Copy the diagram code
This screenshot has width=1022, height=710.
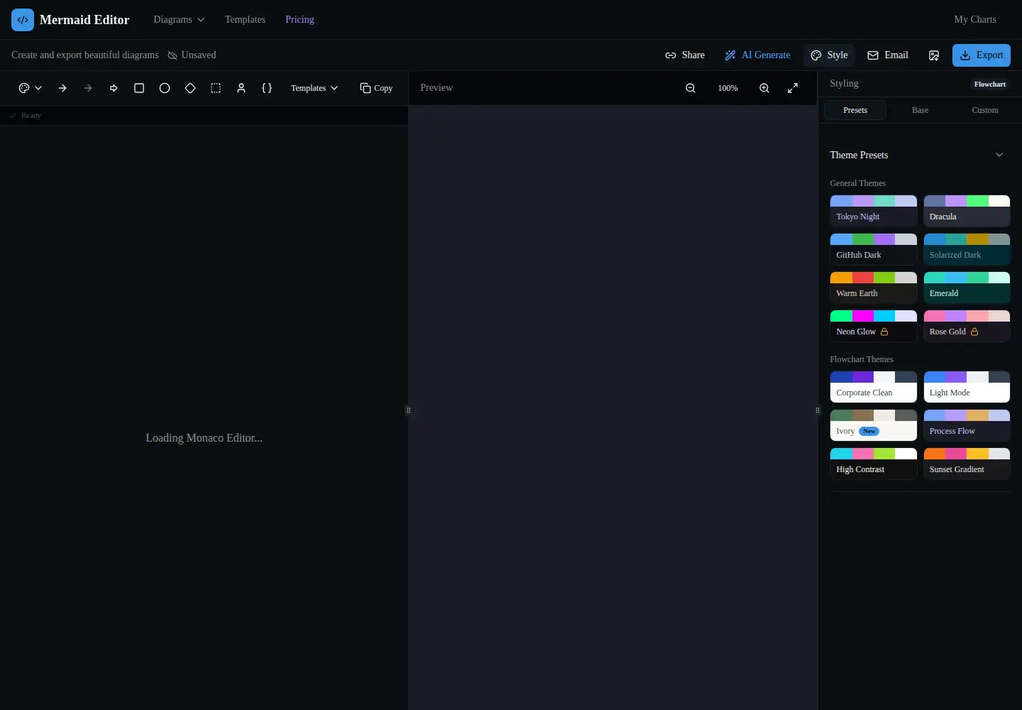point(376,88)
